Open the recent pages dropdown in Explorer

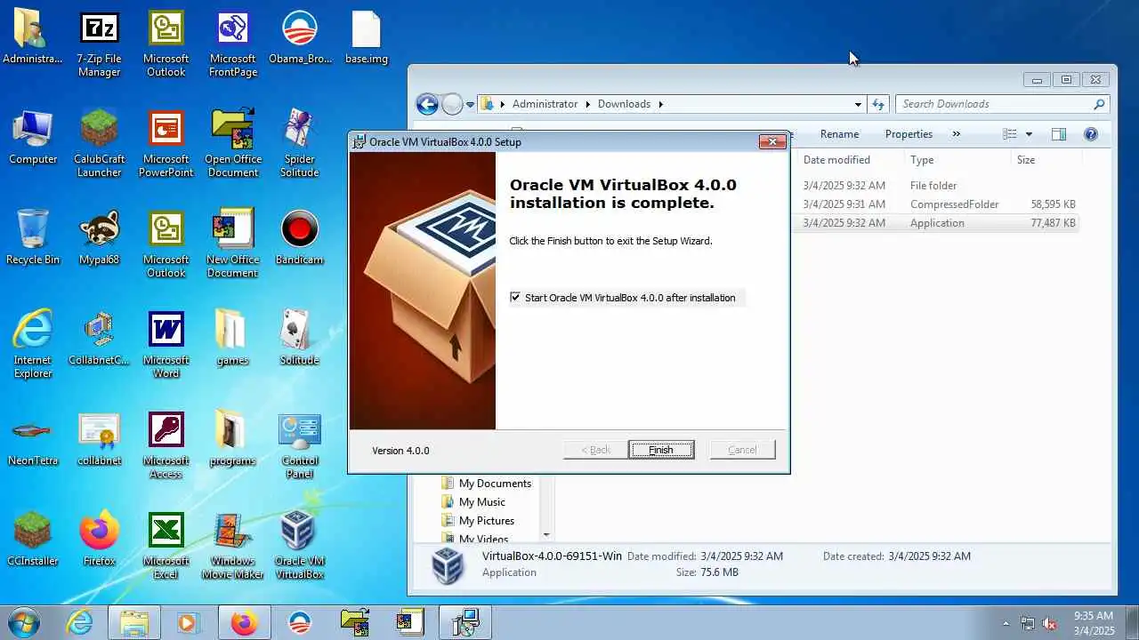(x=471, y=105)
